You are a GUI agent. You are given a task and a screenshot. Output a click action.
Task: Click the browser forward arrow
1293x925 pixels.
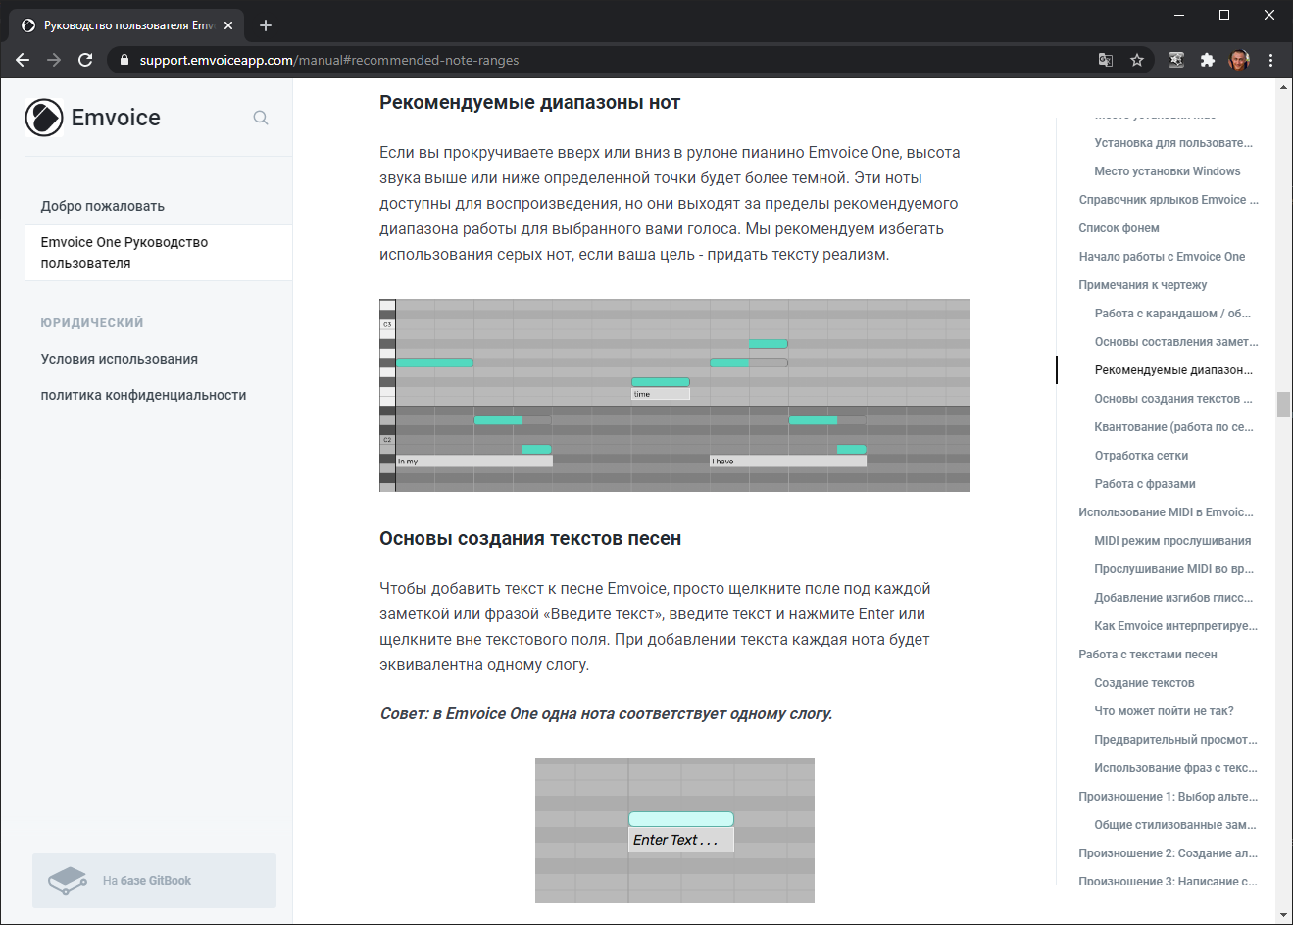tap(54, 60)
